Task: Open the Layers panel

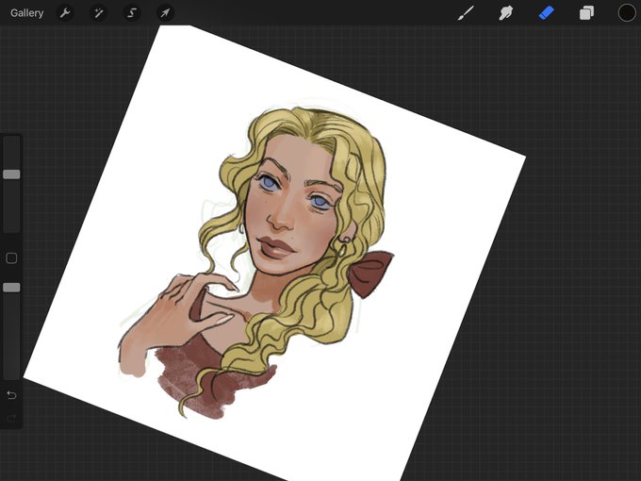Action: coord(586,13)
